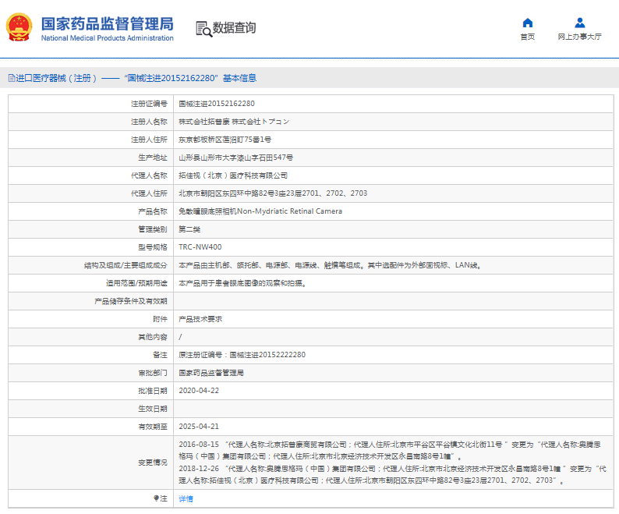This screenshot has width=619, height=514.
Task: Click the 变更情况 row label
Action: tap(153, 463)
